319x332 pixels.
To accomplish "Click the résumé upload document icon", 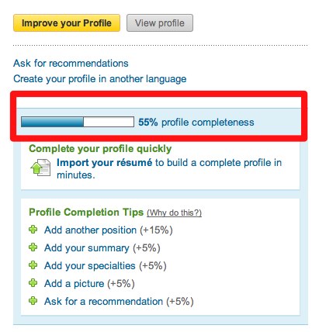I will pos(40,168).
